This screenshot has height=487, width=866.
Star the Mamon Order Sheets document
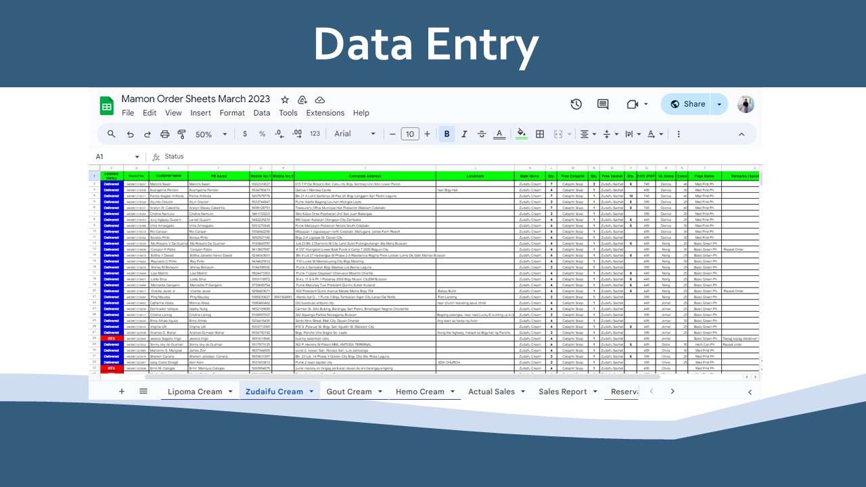point(285,99)
